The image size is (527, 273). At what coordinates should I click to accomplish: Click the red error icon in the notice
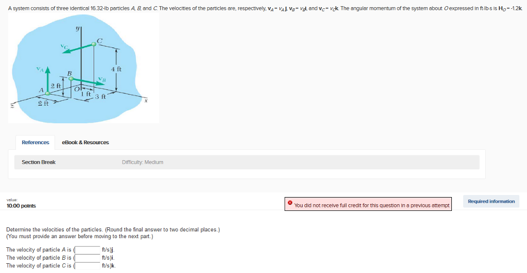tap(290, 204)
